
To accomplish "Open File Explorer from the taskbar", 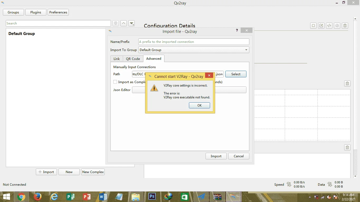I will pyautogui.click(x=136, y=197).
